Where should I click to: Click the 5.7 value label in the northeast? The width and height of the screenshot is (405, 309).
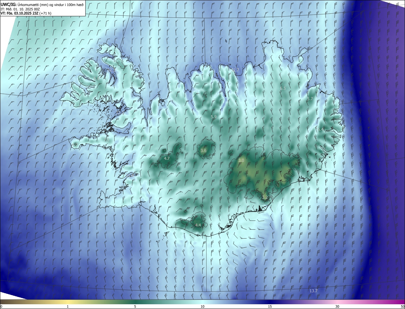click(x=310, y=99)
